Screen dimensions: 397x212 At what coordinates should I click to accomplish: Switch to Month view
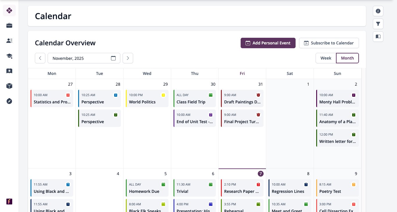coord(347,58)
